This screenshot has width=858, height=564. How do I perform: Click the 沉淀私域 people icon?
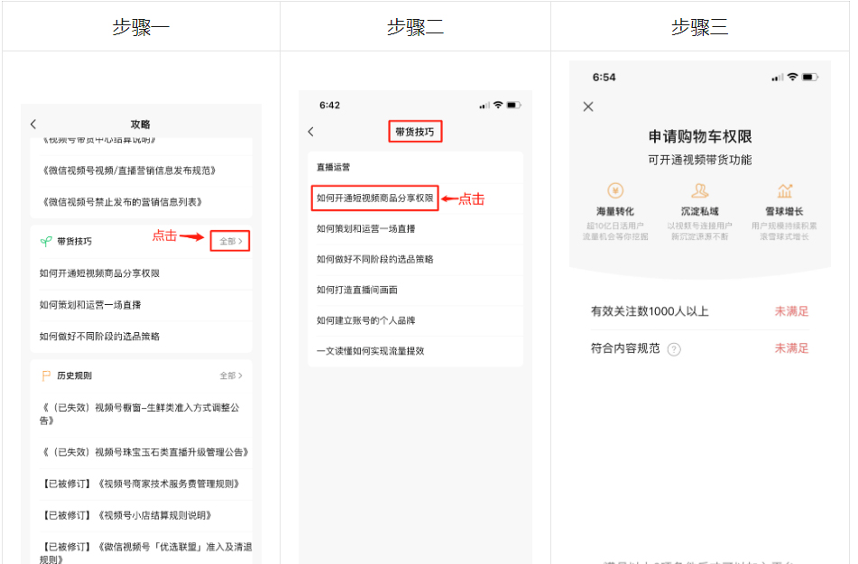pyautogui.click(x=699, y=190)
